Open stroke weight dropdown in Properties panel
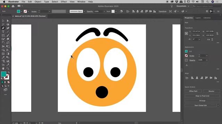The width and height of the screenshot is (222, 124). [207, 56]
